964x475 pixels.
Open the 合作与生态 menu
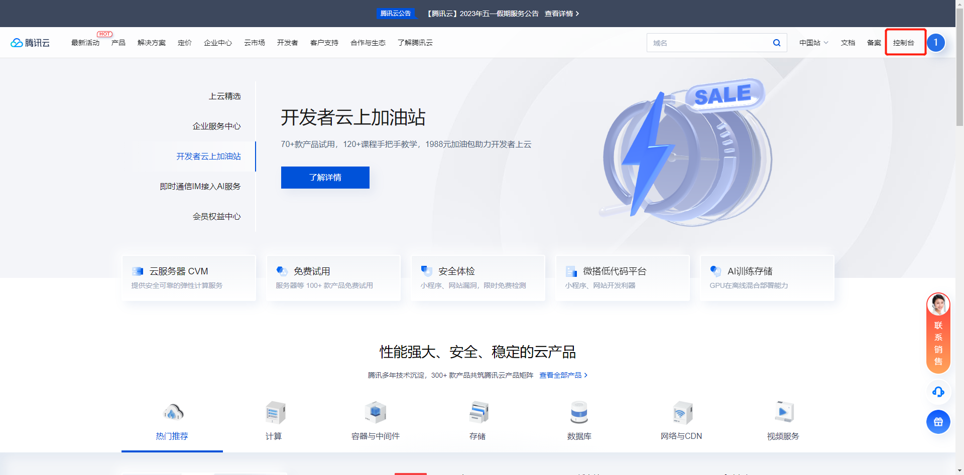(368, 43)
